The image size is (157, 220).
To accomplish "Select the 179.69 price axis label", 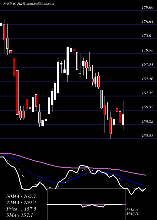I will (148, 8).
